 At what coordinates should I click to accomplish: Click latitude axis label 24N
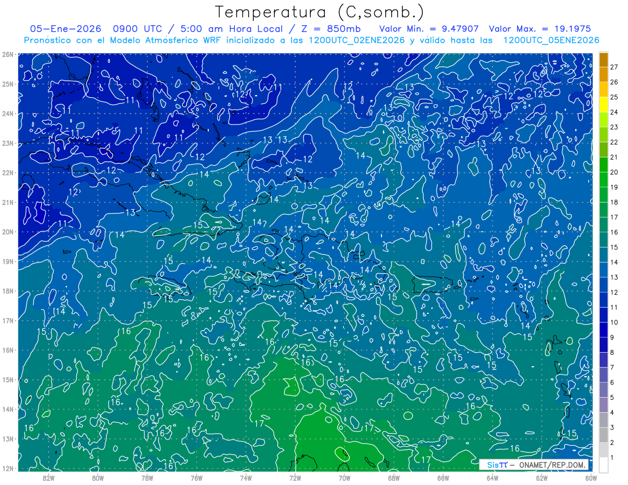tap(7, 114)
